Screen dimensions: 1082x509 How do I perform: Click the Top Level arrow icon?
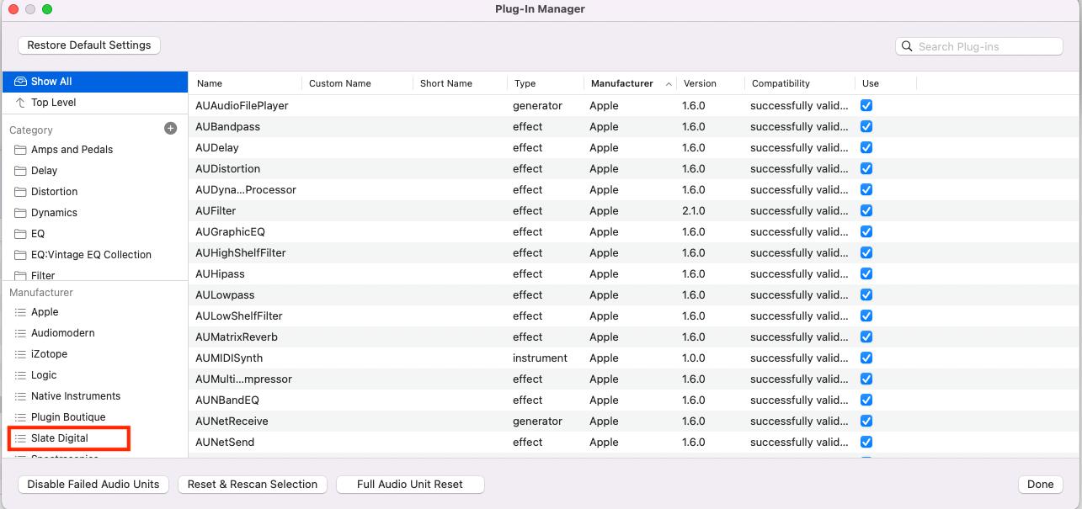pos(20,103)
